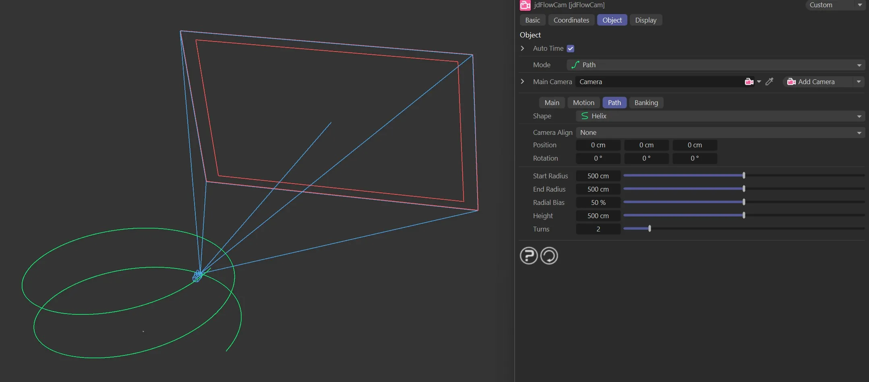This screenshot has width=869, height=382.
Task: Open the Add Camera dropdown arrow
Action: pyautogui.click(x=859, y=82)
